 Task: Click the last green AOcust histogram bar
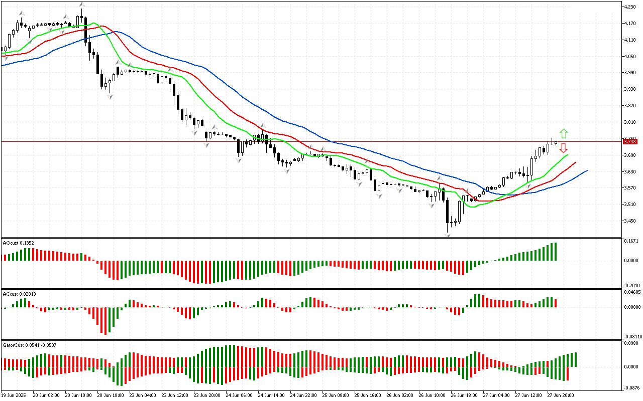555,252
